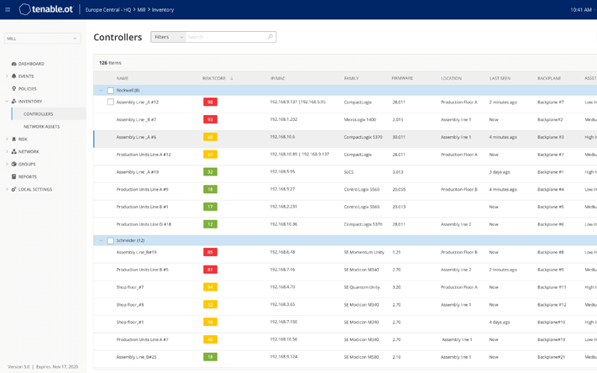
Task: Click the yellow risk score 68 badge
Action: click(x=210, y=137)
